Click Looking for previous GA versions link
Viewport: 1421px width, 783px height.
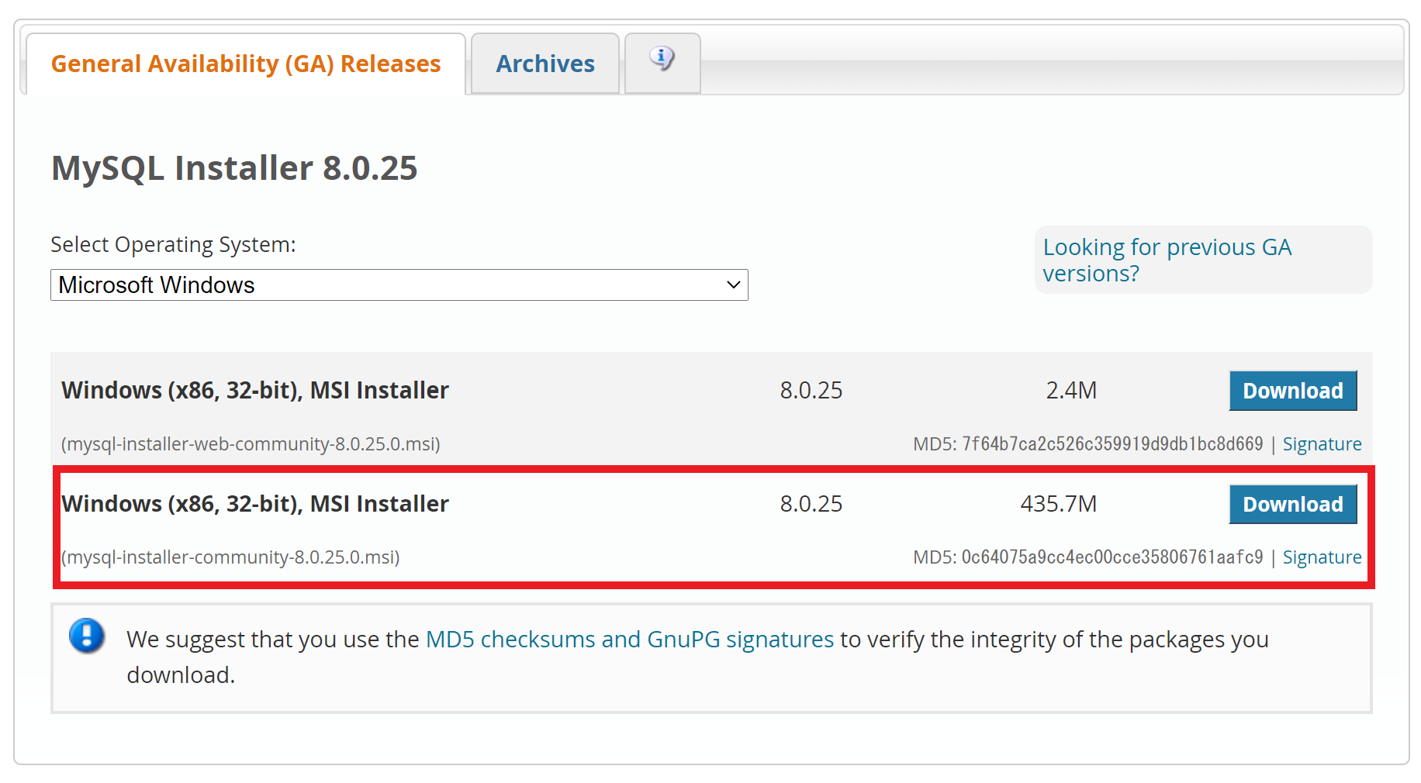point(1167,260)
